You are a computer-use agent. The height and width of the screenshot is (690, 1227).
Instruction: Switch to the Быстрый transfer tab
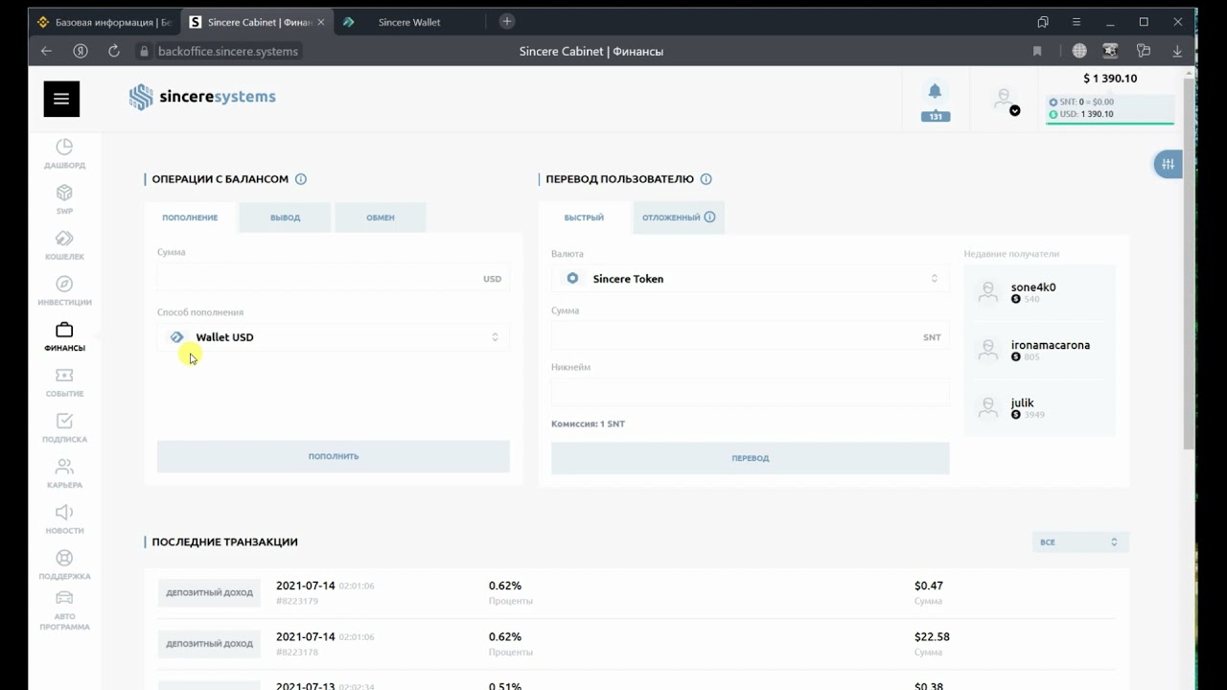tap(584, 218)
